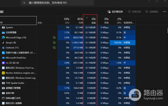Select the Microsoft OneDrive cloud icon

click(3, 58)
